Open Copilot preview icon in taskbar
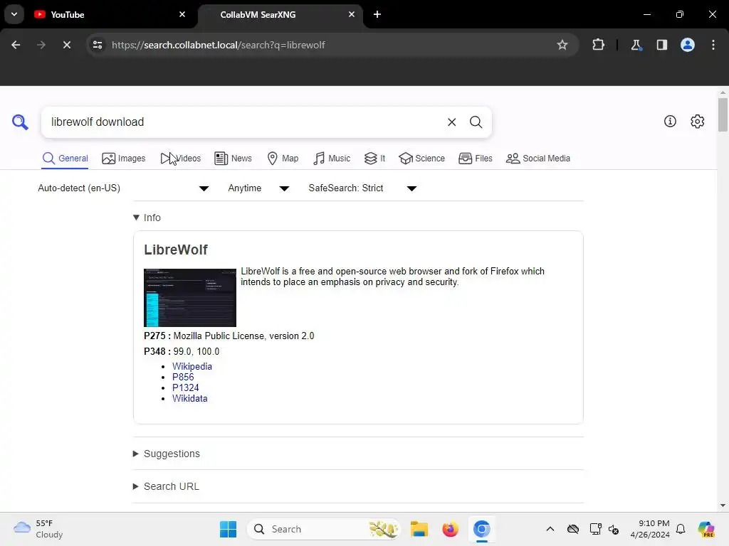This screenshot has width=729, height=546. tap(706, 529)
